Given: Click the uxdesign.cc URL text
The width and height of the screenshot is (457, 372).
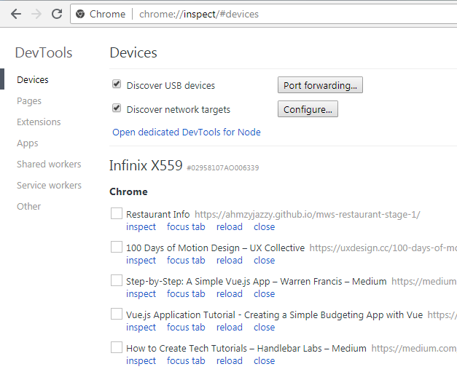Looking at the screenshot, I should coord(383,248).
